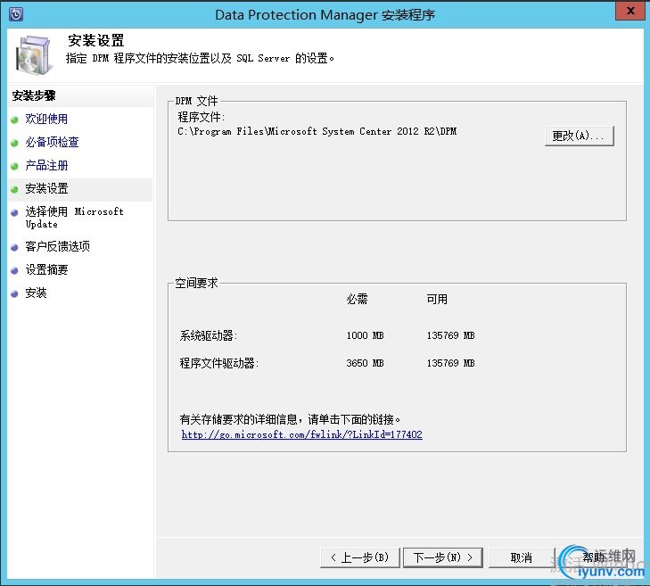Click the 空间要求 group label

196,284
